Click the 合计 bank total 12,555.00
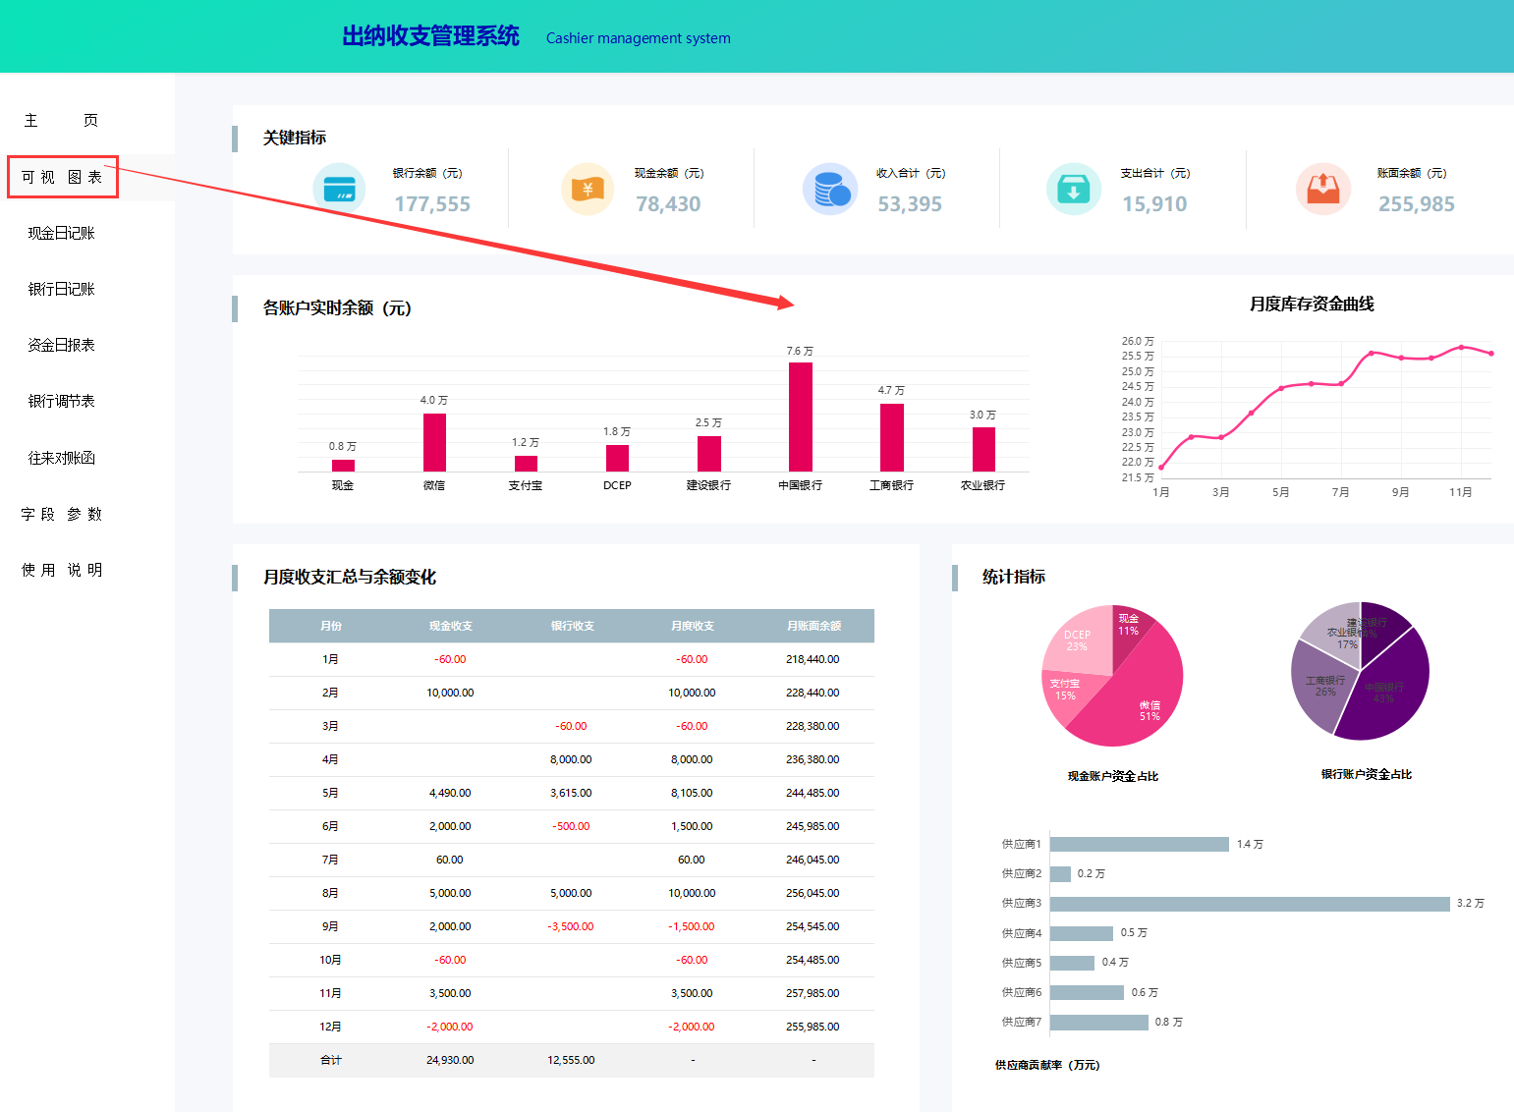Image resolution: width=1514 pixels, height=1112 pixels. 571,1060
